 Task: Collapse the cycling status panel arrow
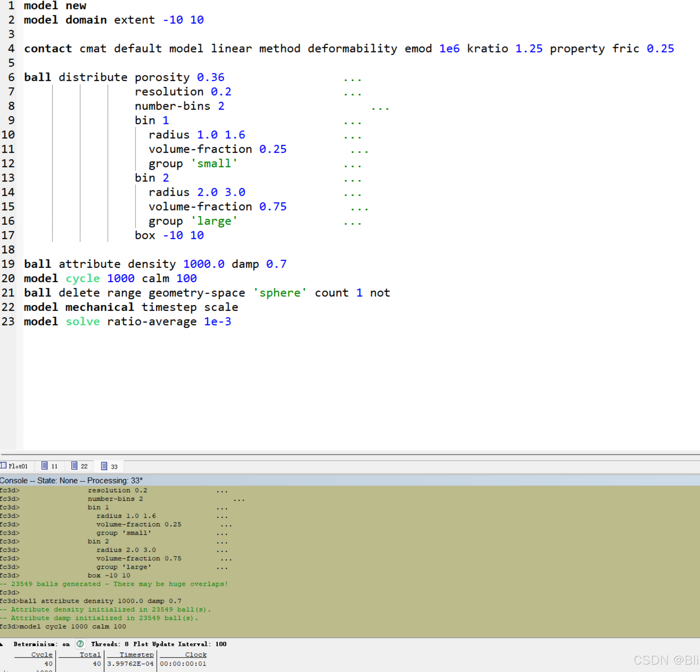[x=2, y=644]
